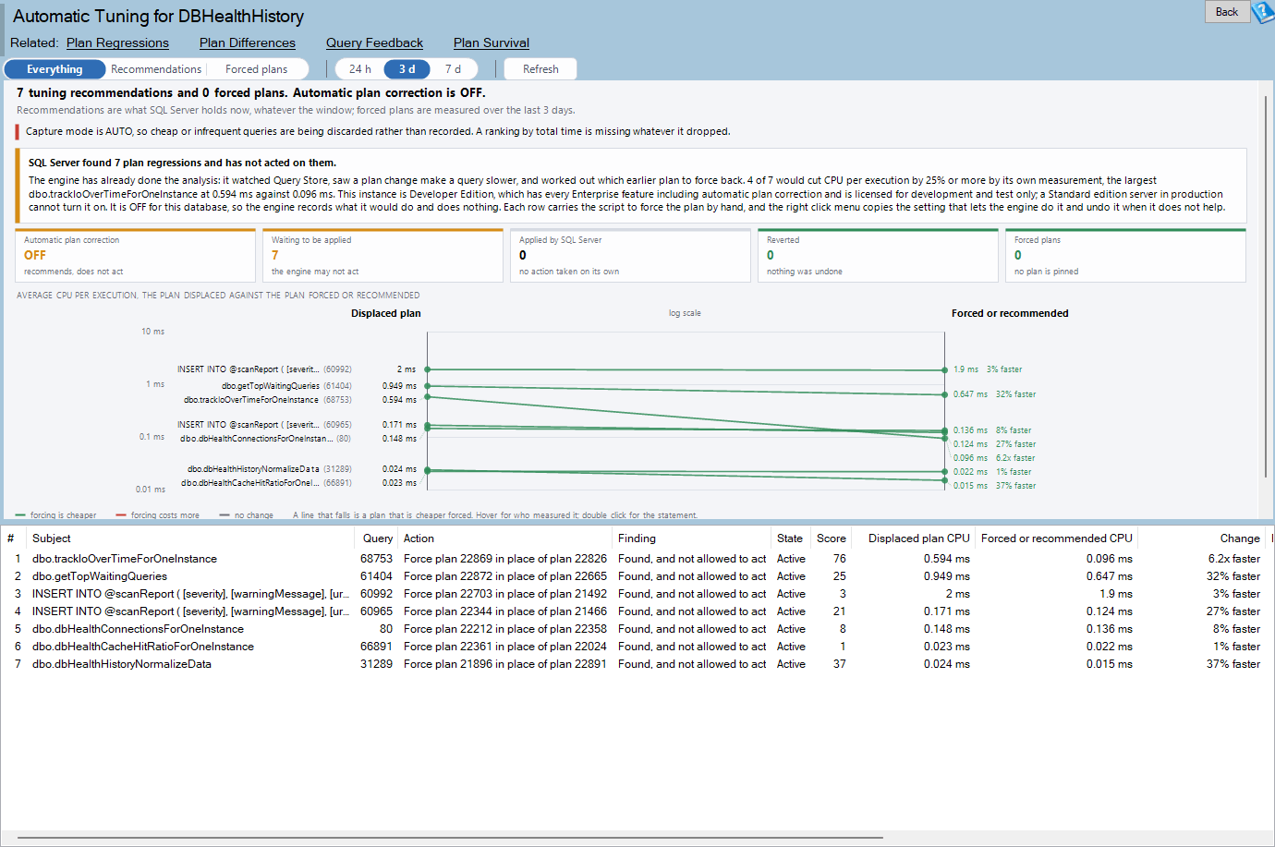
Task: Open the help icon beside Back
Action: point(1263,12)
